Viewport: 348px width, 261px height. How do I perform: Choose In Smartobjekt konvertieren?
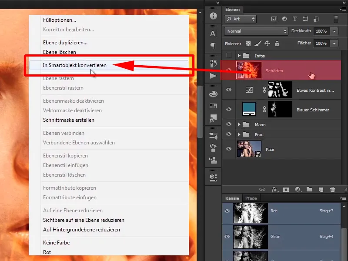point(109,65)
